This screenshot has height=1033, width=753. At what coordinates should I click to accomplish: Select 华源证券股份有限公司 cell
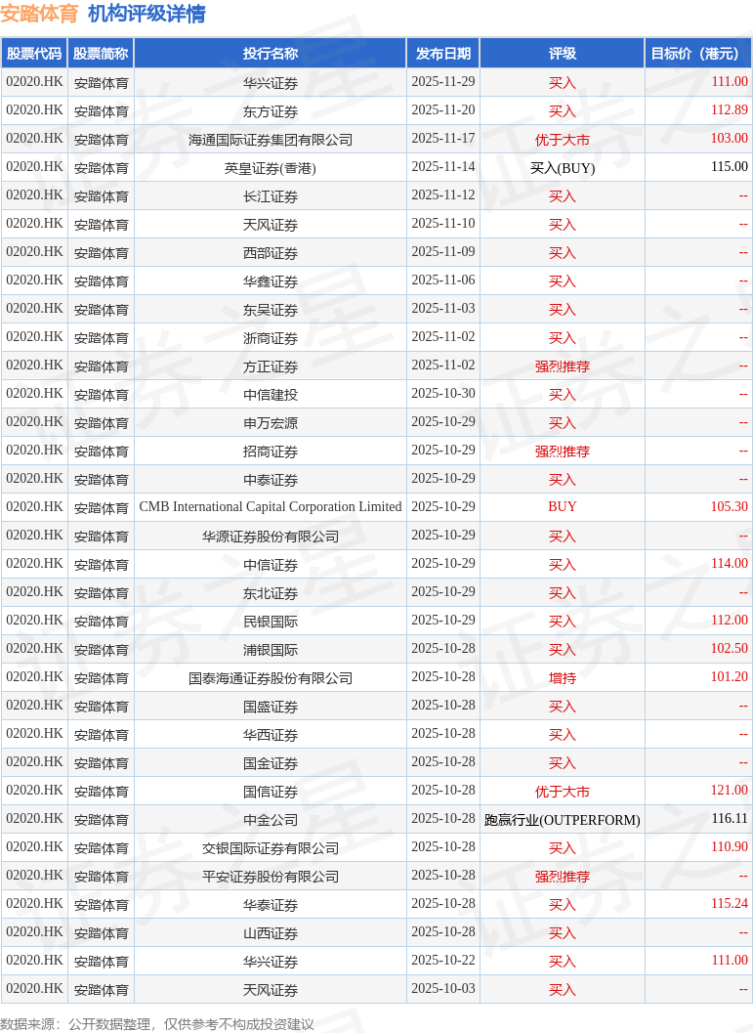pos(271,537)
